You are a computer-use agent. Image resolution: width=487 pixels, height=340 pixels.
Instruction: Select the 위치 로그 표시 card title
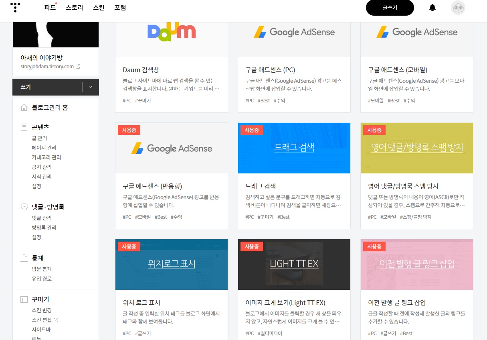141,303
